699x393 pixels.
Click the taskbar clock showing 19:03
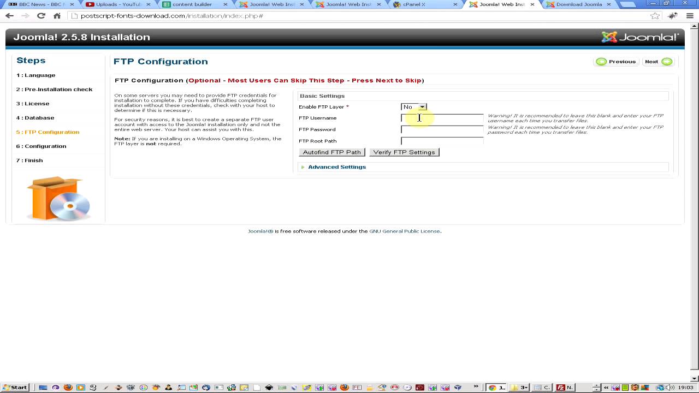coord(685,388)
